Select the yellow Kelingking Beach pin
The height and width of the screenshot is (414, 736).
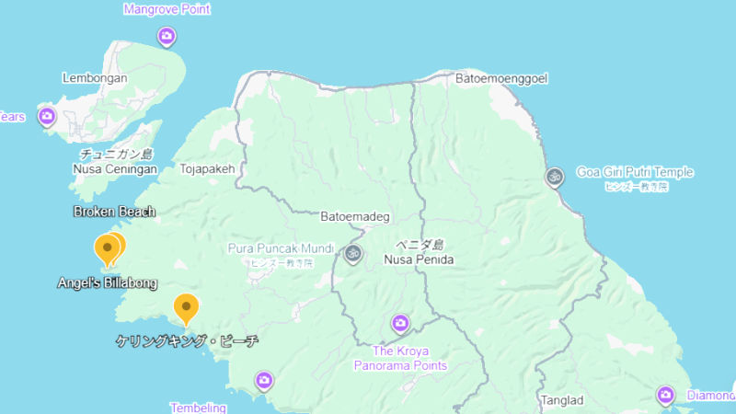tap(186, 310)
